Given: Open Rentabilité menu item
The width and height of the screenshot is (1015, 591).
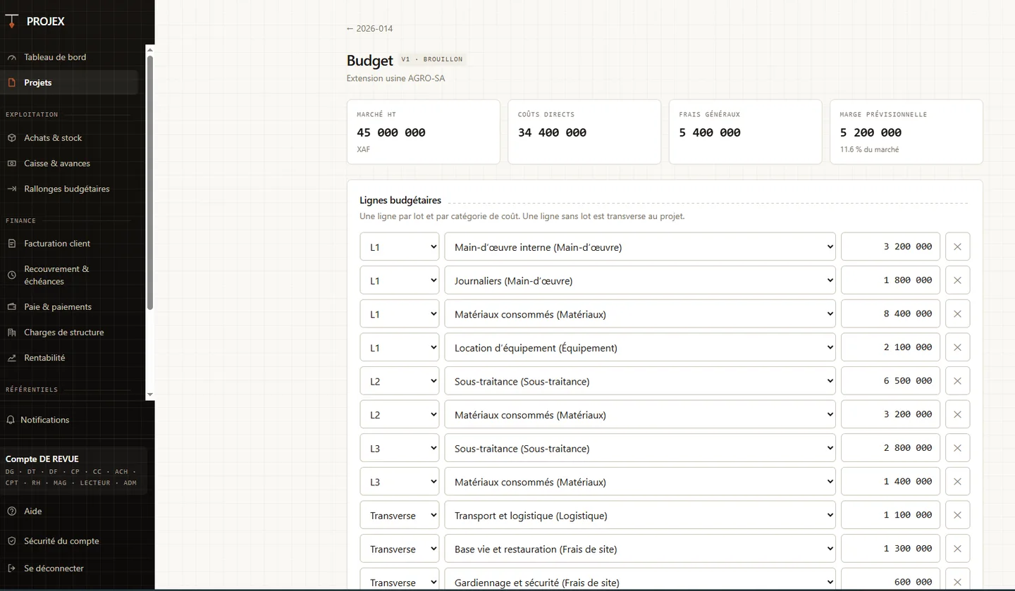Looking at the screenshot, I should tap(69, 358).
